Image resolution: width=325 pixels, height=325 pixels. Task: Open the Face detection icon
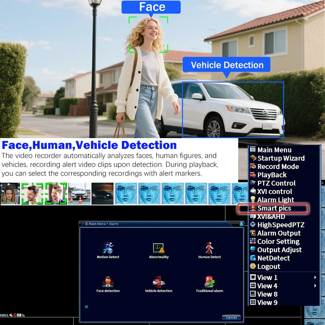(108, 282)
